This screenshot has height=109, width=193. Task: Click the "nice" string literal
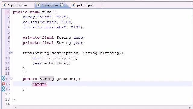44,17
